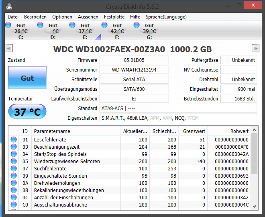The image size is (265, 217).
Task: Click the SMART list scrollbar thumb
Action: 254,154
